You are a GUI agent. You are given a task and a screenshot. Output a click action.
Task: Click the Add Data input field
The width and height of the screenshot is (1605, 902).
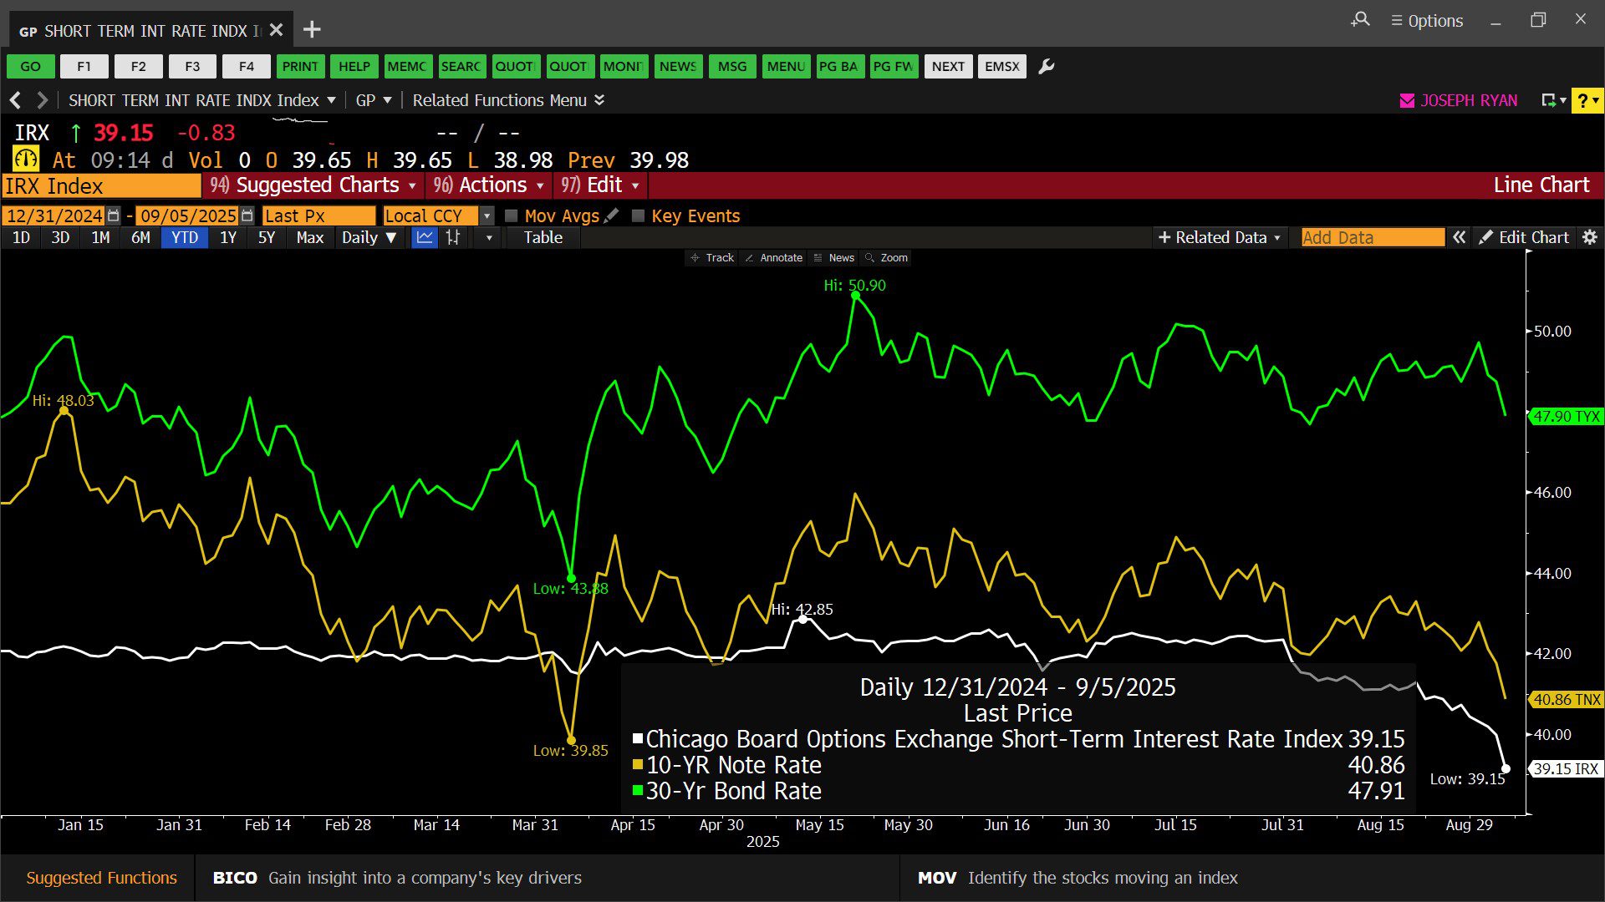point(1372,237)
